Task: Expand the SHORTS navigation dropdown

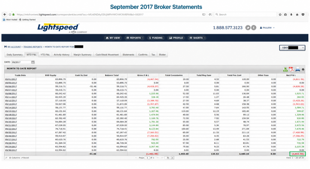Action: point(197,38)
